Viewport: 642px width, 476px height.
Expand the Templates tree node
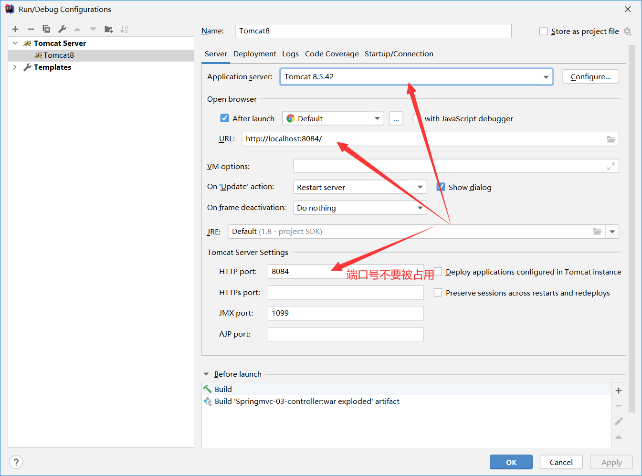click(15, 67)
